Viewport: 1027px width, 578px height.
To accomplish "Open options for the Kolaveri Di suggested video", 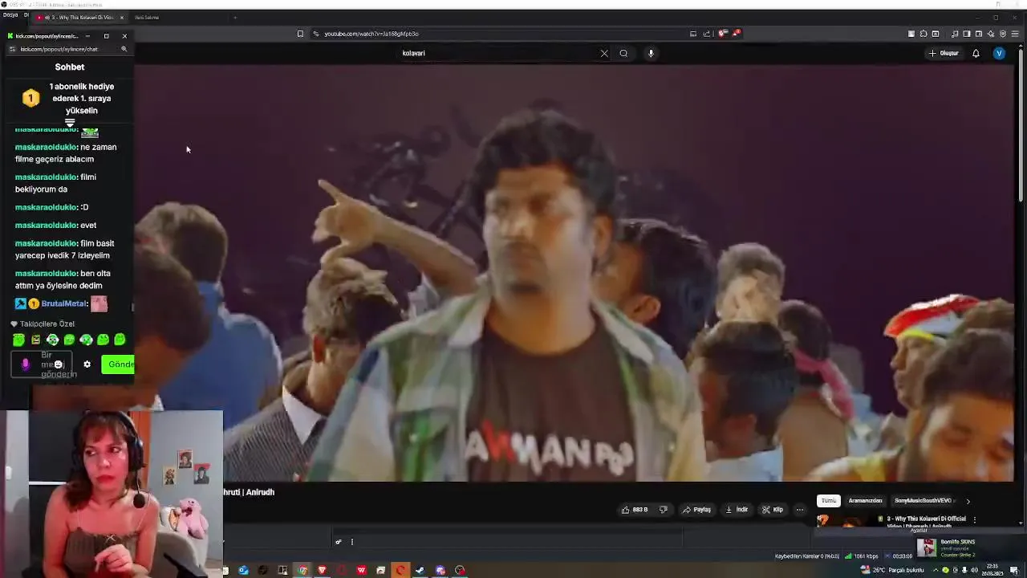I will 974,520.
